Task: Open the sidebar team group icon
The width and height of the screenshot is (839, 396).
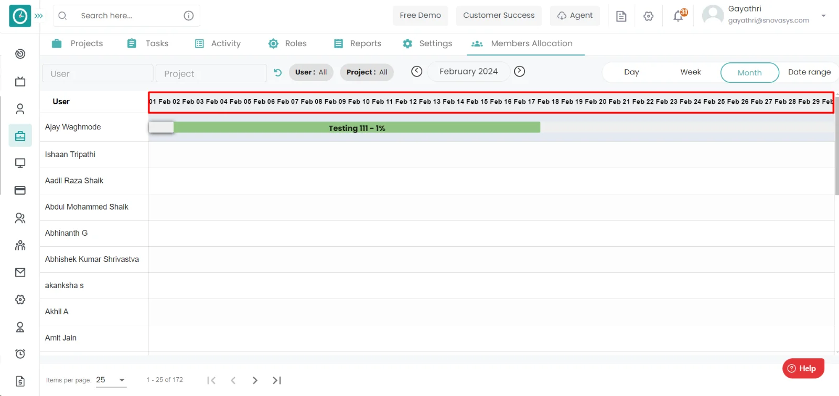Action: [20, 245]
